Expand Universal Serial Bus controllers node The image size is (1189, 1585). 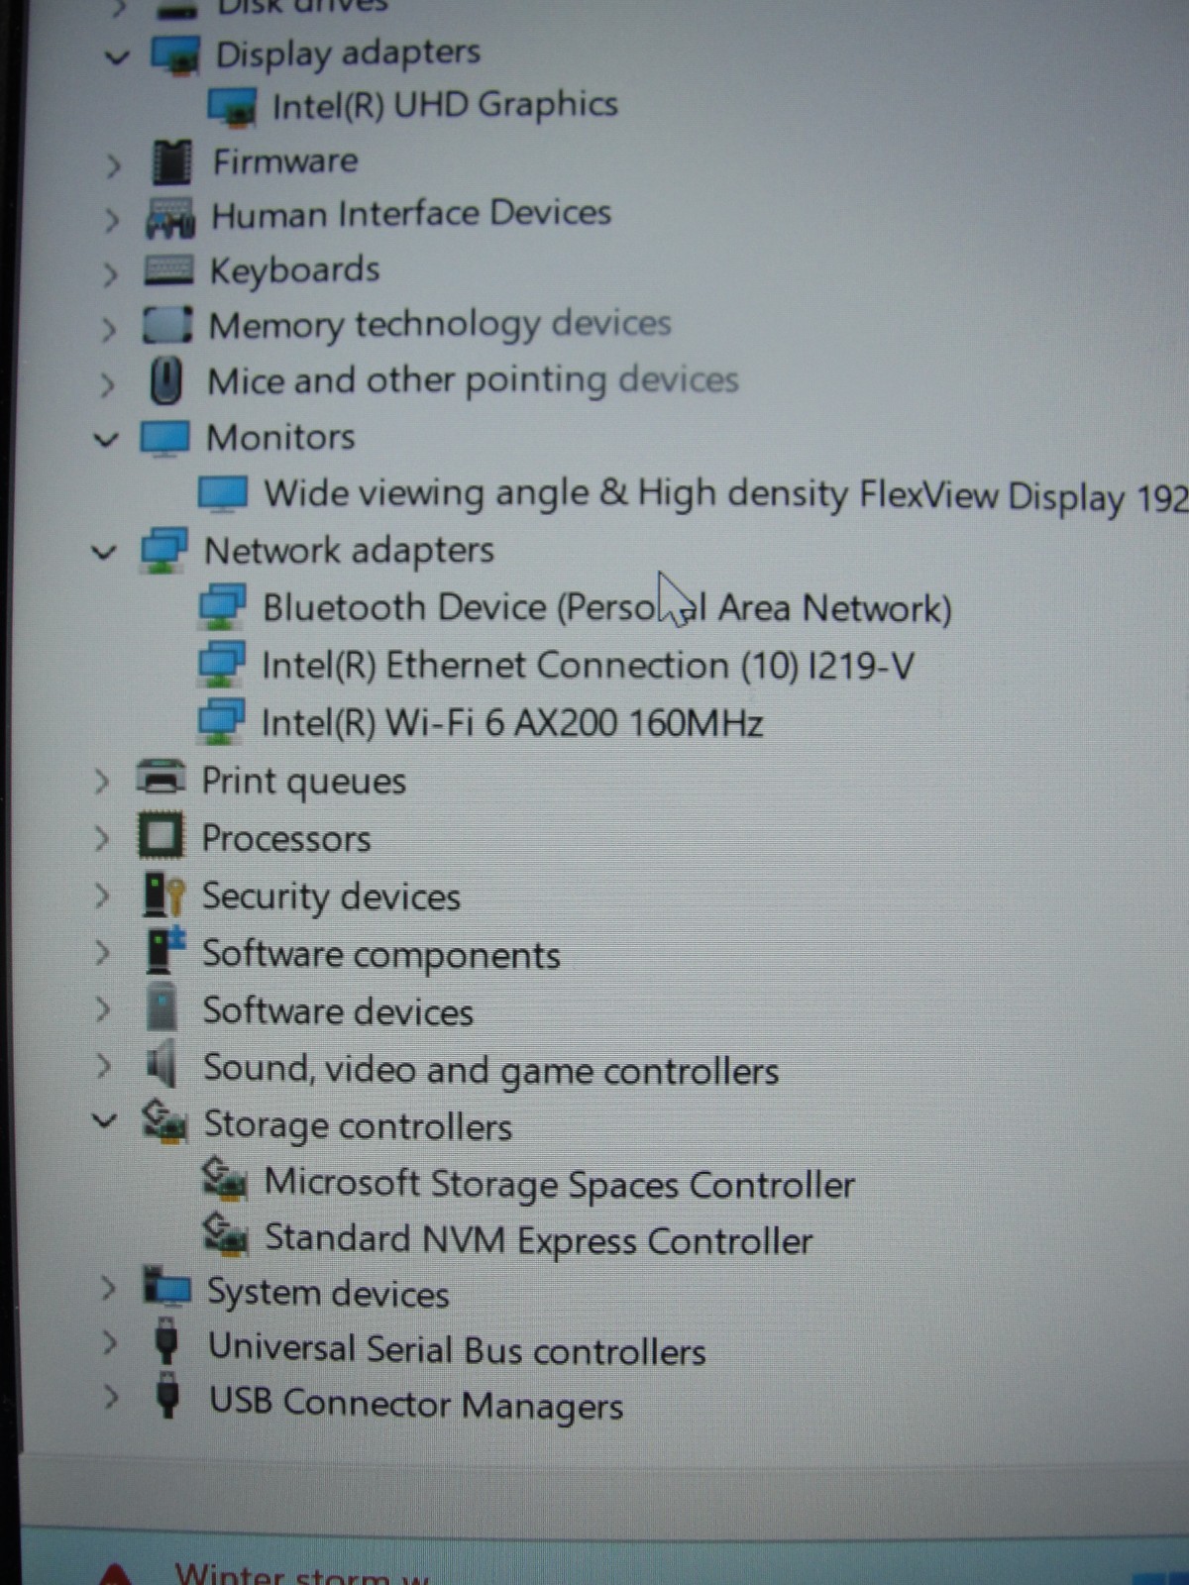coord(110,1343)
